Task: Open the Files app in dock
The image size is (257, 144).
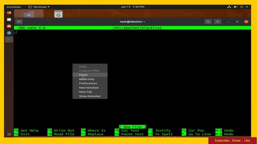Action: pos(9,20)
